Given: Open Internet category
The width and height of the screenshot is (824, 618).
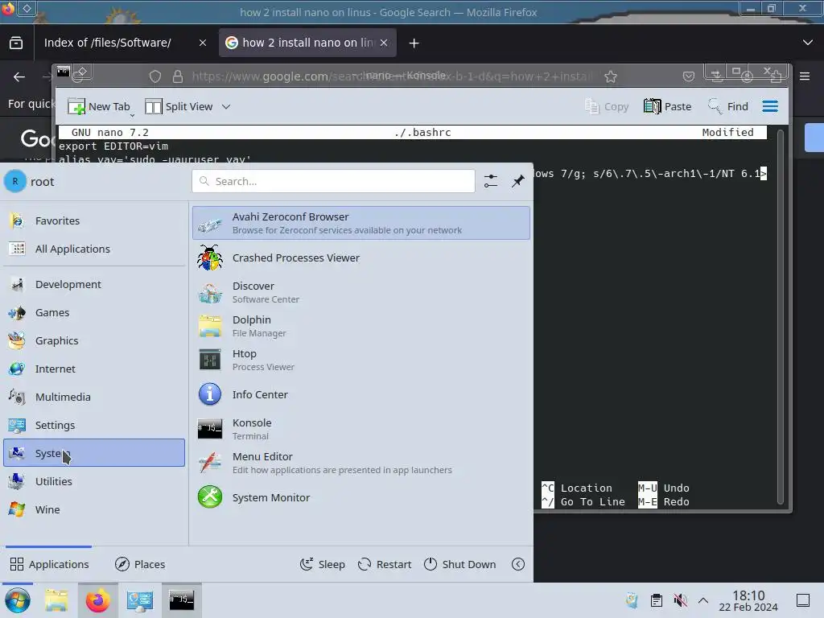Looking at the screenshot, I should (x=94, y=369).
